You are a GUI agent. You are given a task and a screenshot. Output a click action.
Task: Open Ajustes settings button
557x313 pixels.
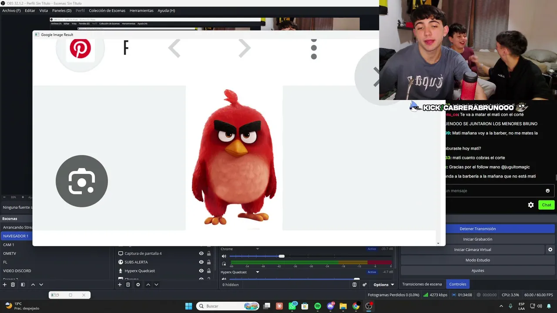tap(478, 270)
